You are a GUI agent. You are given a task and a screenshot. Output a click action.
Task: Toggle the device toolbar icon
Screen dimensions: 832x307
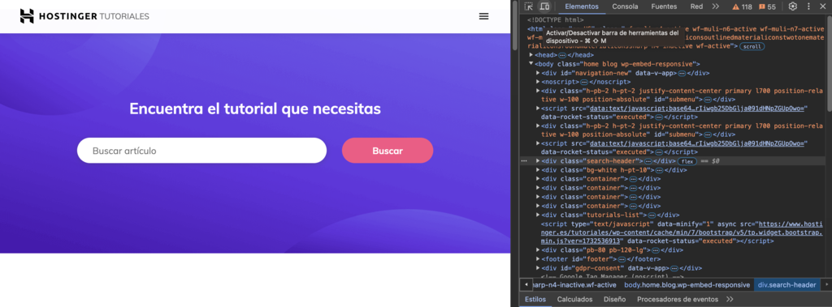coord(544,6)
